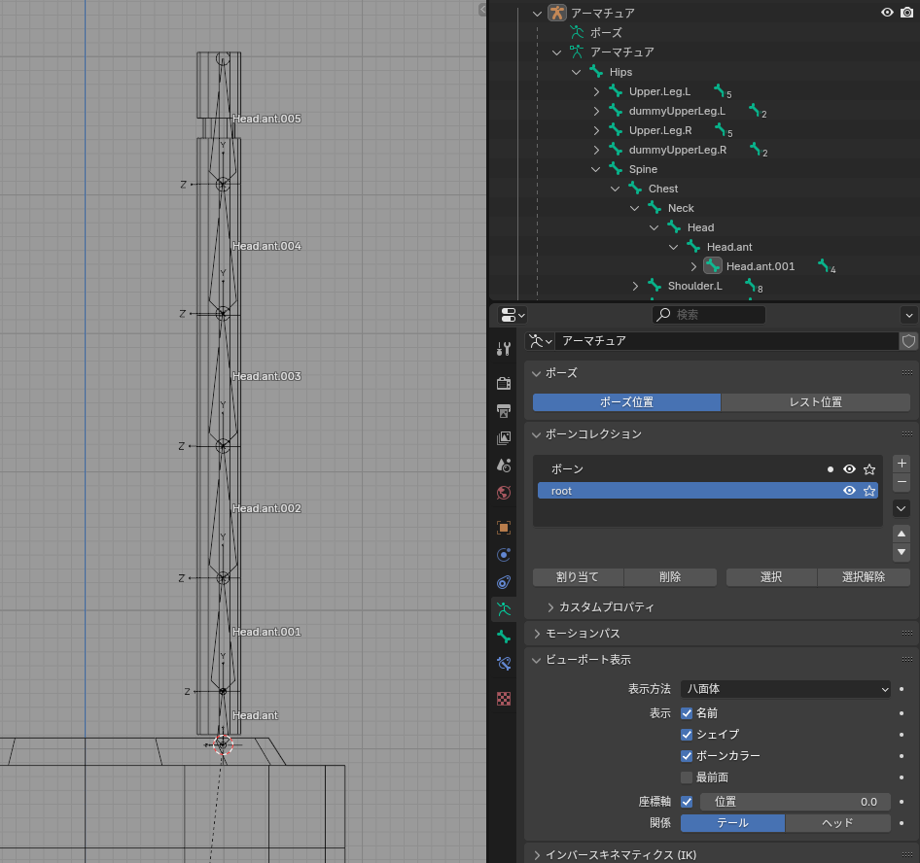Open the Render properties tab
Image resolution: width=920 pixels, height=863 pixels.
click(x=503, y=383)
